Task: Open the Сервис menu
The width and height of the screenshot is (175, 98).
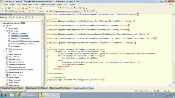Action: (x=59, y=5)
